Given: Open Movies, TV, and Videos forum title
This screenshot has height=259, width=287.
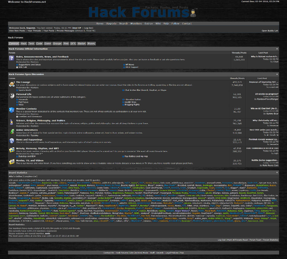Looking at the screenshot, I should click(x=30, y=160).
